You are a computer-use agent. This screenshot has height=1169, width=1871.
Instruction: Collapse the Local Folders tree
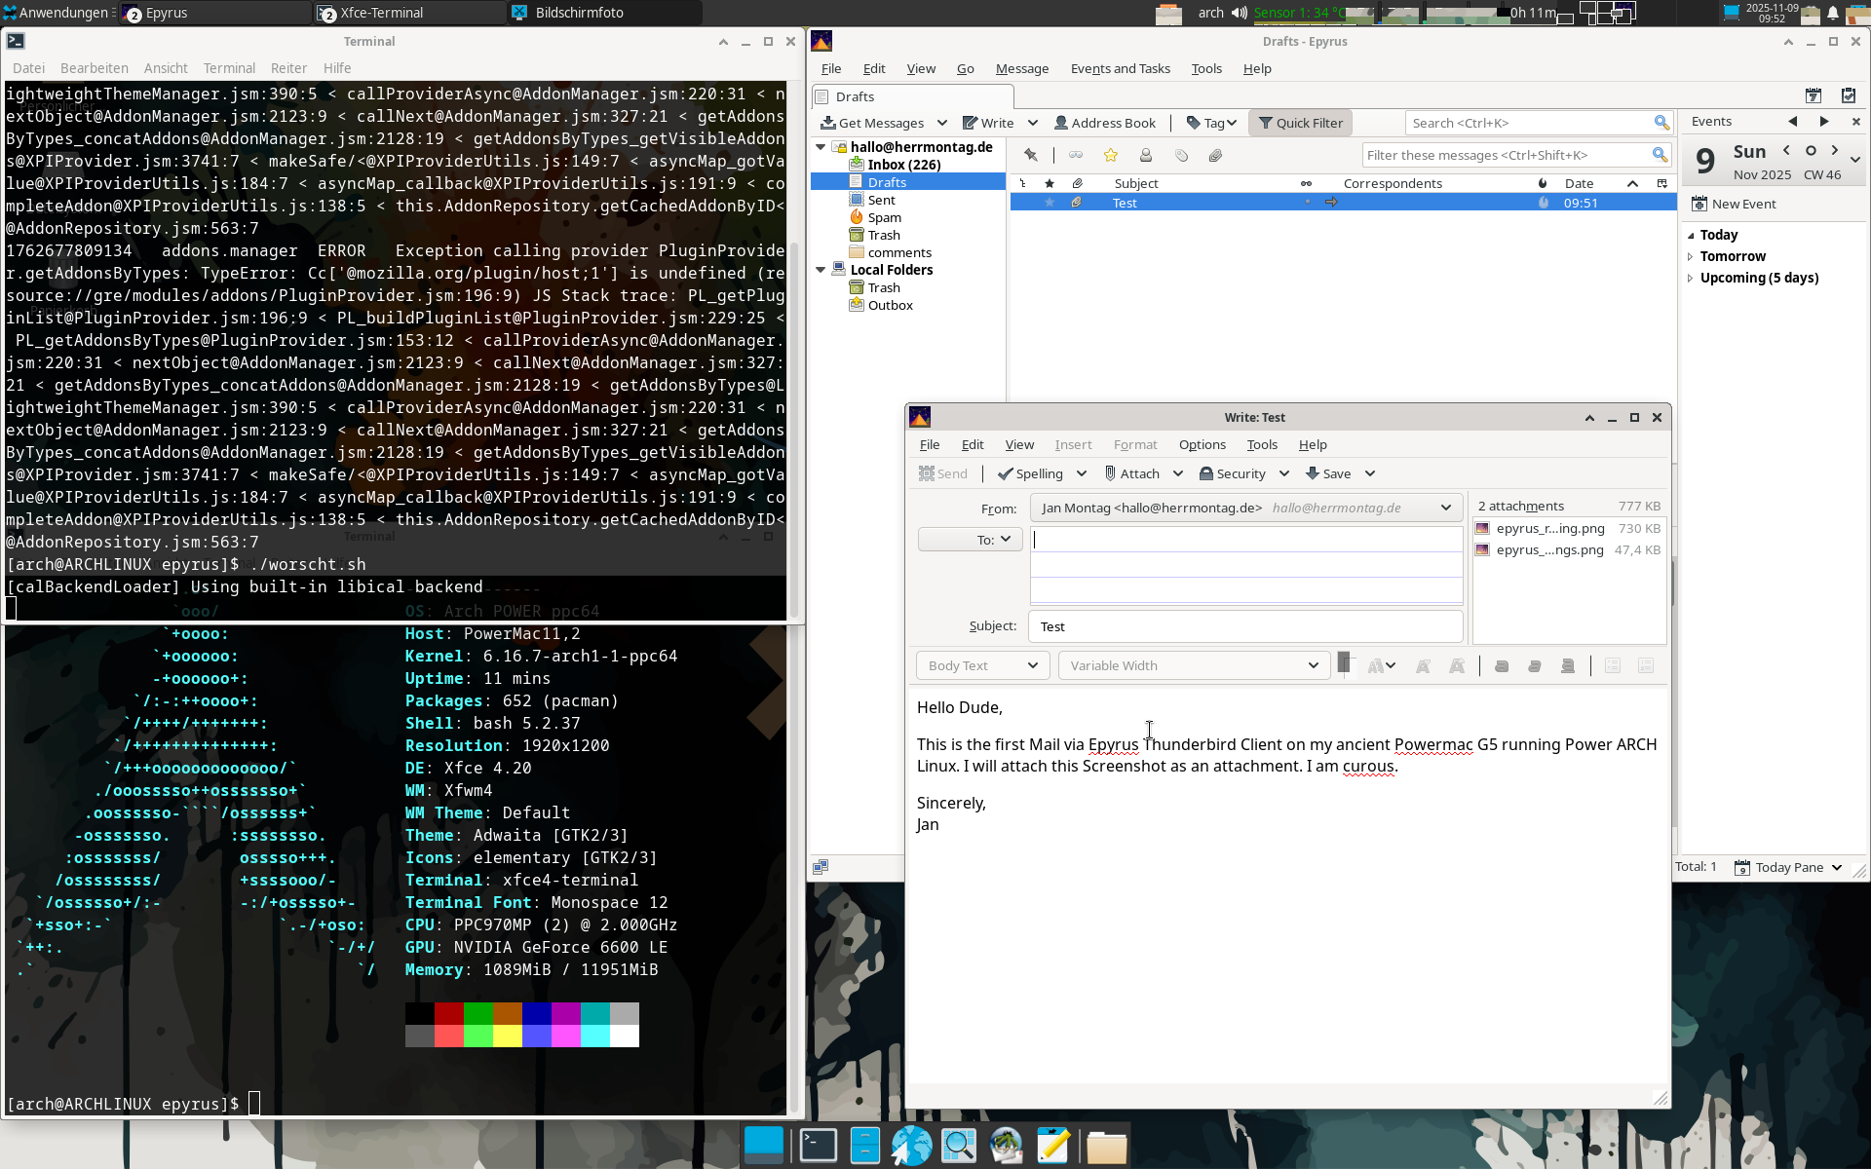coord(821,270)
